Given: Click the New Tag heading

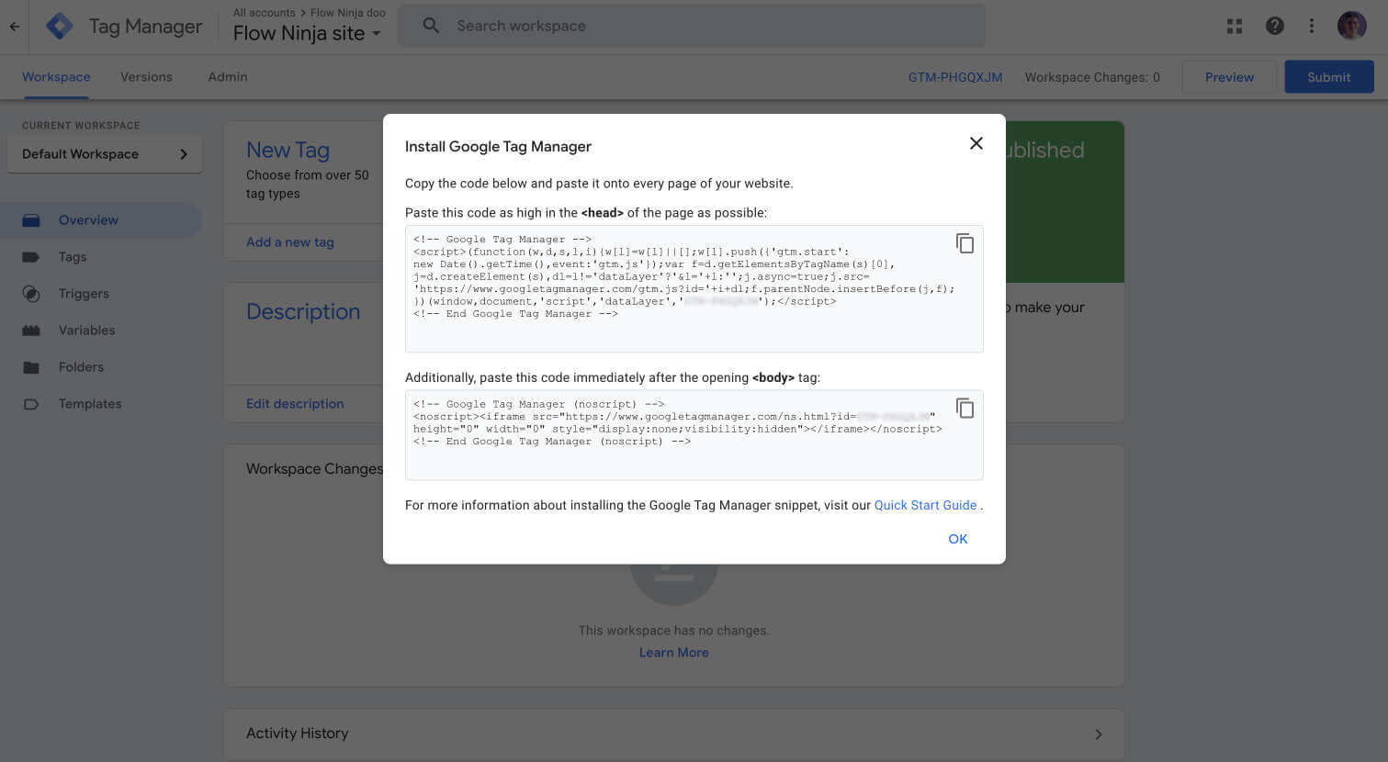Looking at the screenshot, I should [x=288, y=150].
